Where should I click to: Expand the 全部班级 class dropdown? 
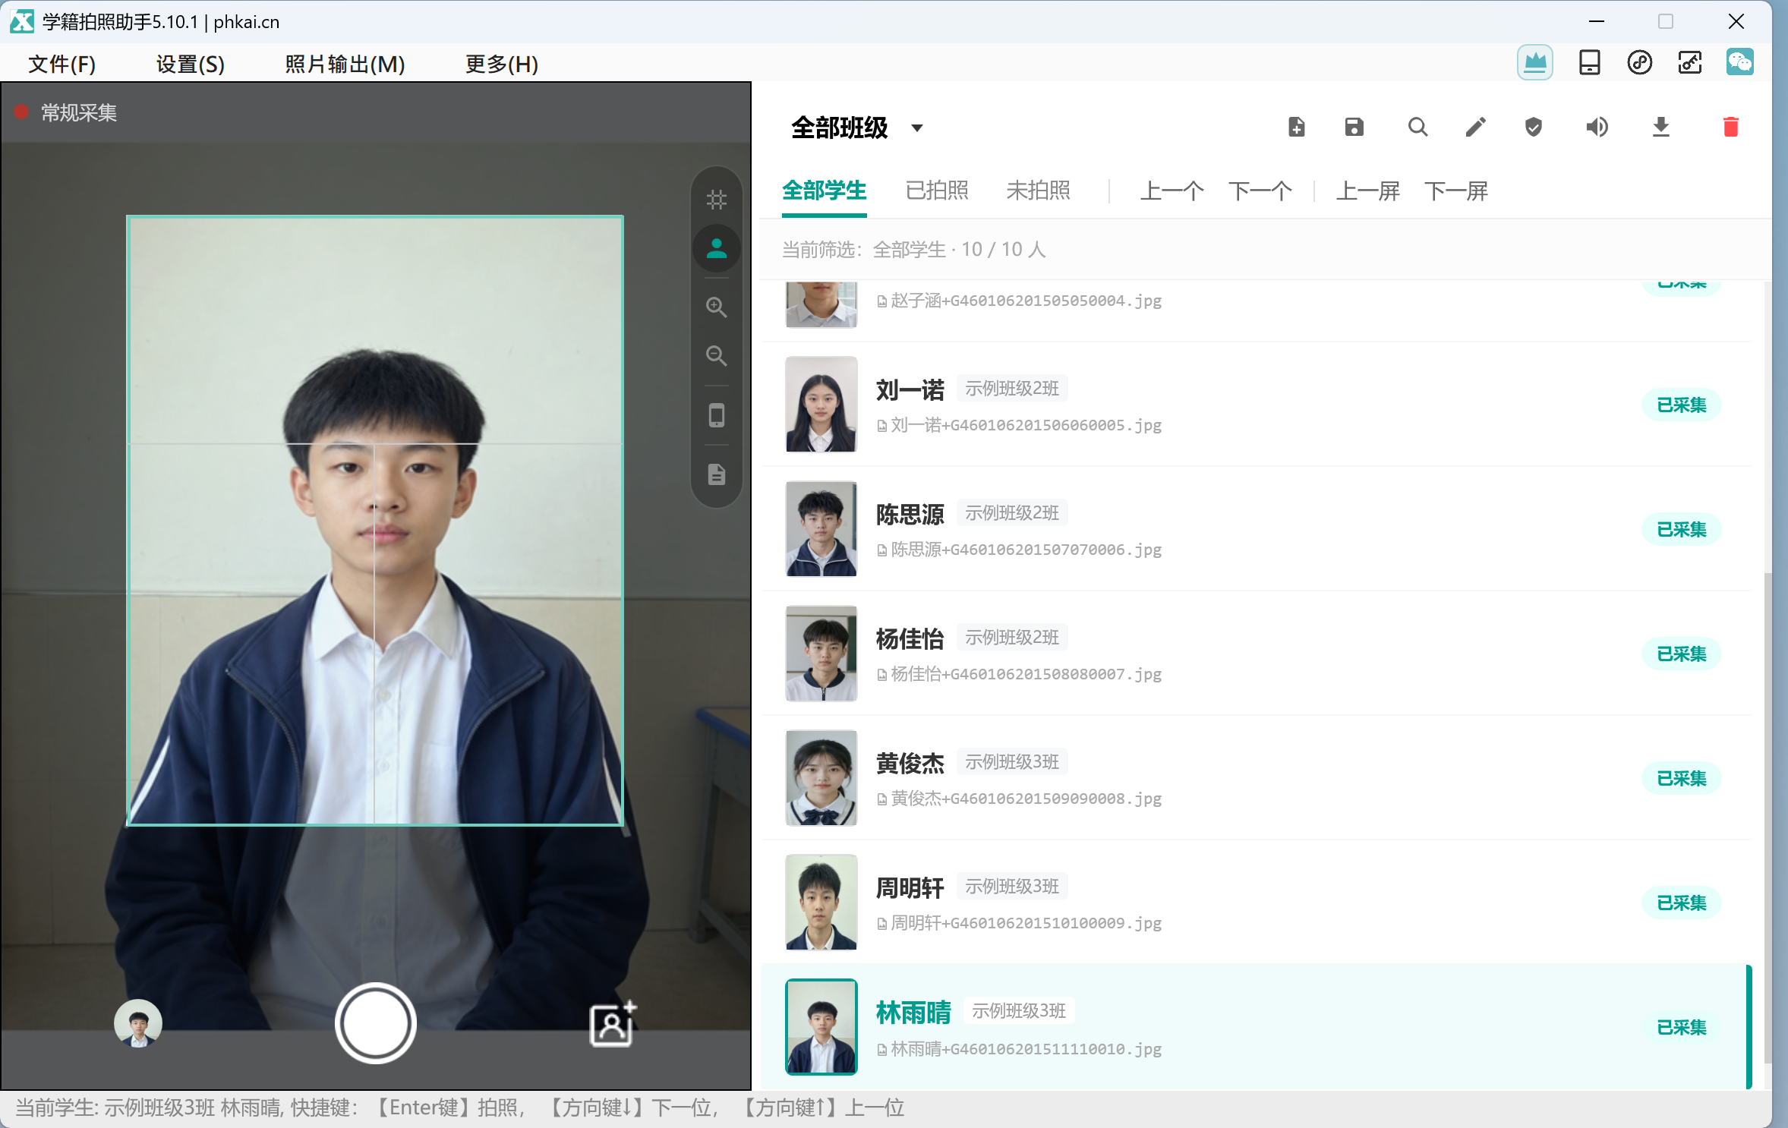point(857,128)
